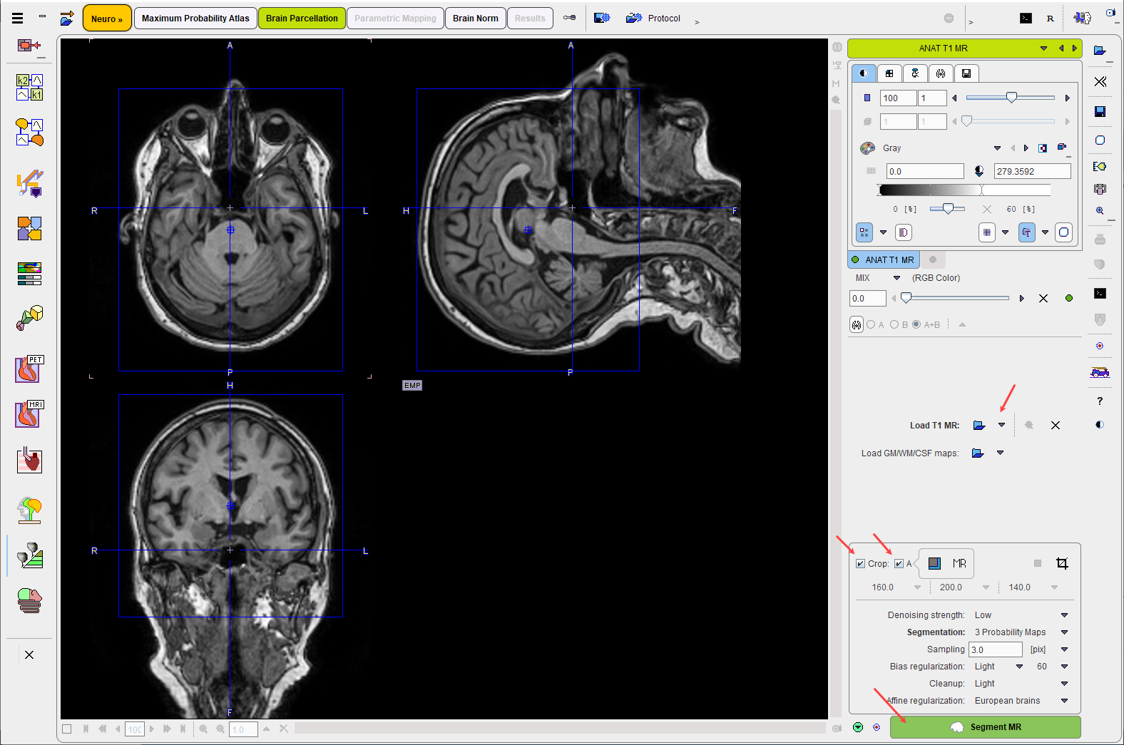Launch the MRI cardiac tool
This screenshot has width=1124, height=745.
pos(29,414)
